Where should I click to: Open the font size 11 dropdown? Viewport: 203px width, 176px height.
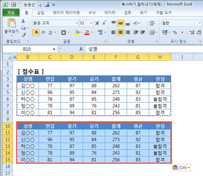[x=91, y=23]
